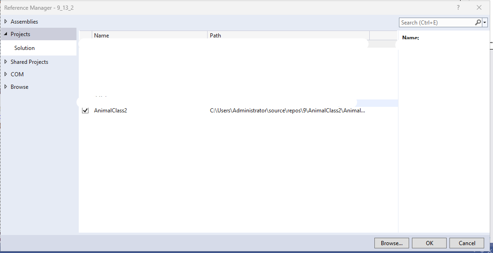Open the Shared Projects category
The width and height of the screenshot is (493, 253).
point(29,62)
